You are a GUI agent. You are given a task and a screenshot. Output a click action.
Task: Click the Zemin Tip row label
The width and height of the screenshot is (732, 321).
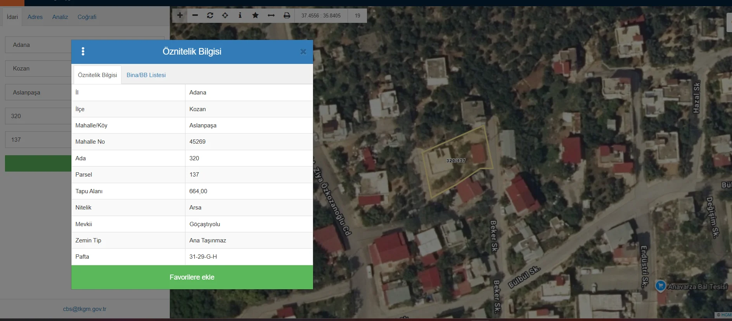88,240
